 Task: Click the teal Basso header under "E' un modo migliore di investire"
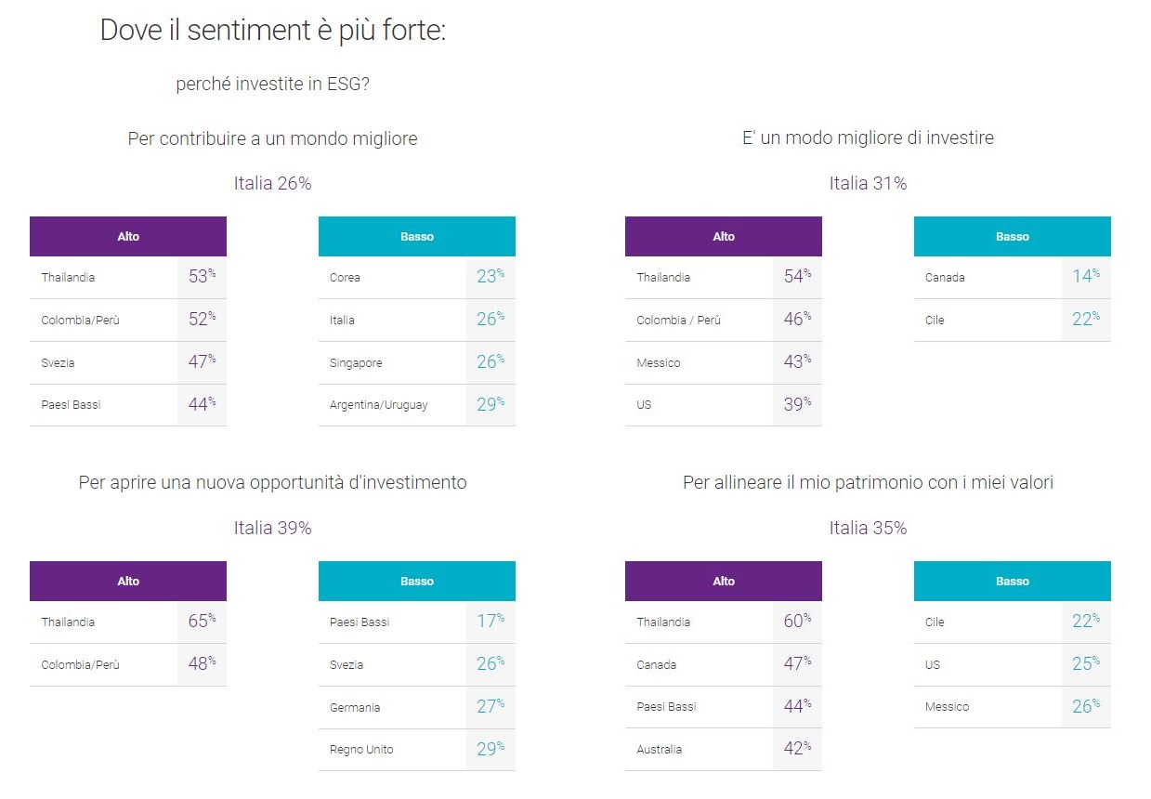[x=1013, y=236]
